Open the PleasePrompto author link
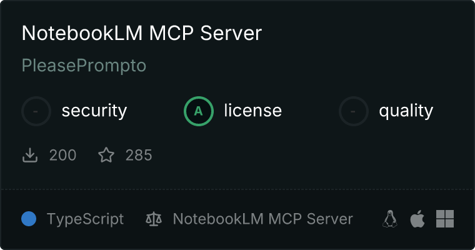Viewport: 475px width, 250px height. (84, 66)
